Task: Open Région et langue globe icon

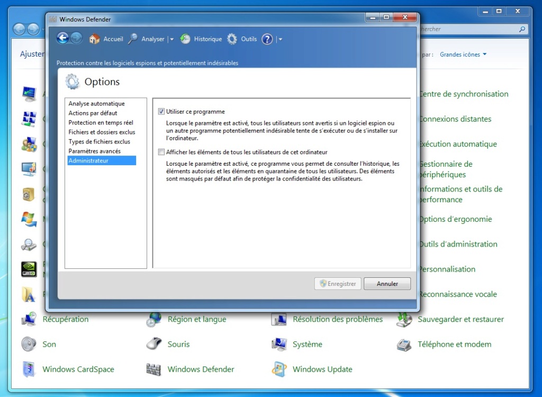Action: (154, 319)
